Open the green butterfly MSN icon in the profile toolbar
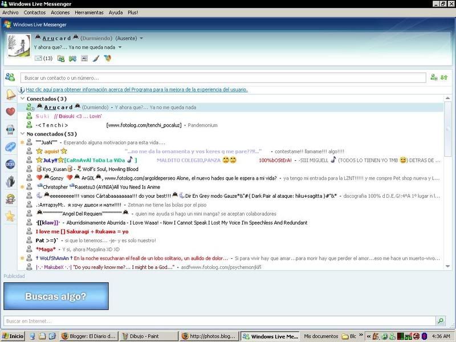 click(72, 59)
